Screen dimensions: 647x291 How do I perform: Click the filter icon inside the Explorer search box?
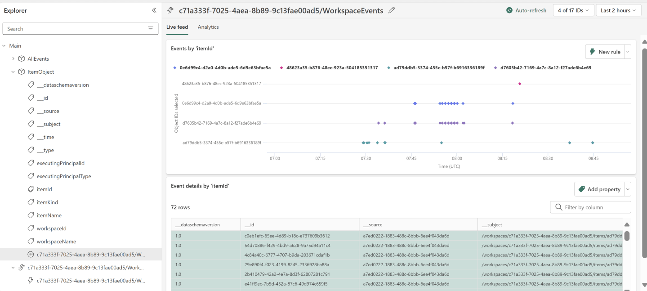tap(150, 28)
